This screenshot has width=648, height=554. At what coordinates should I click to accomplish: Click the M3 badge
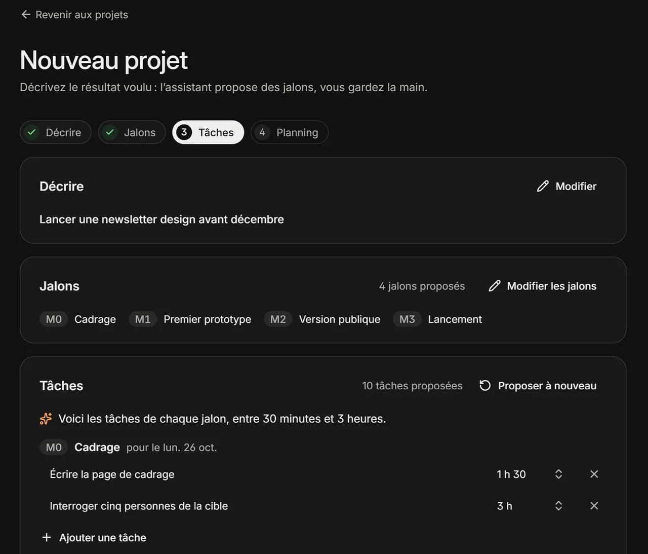coord(407,319)
